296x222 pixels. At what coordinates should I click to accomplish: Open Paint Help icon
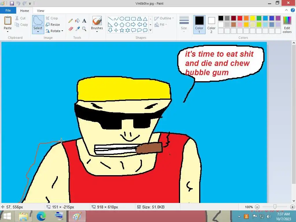tap(293, 10)
